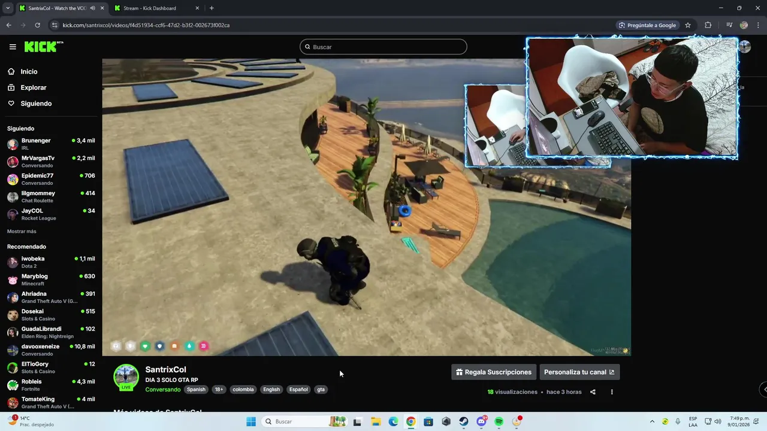Select the colombia tag
The image size is (767, 431).
pyautogui.click(x=243, y=389)
